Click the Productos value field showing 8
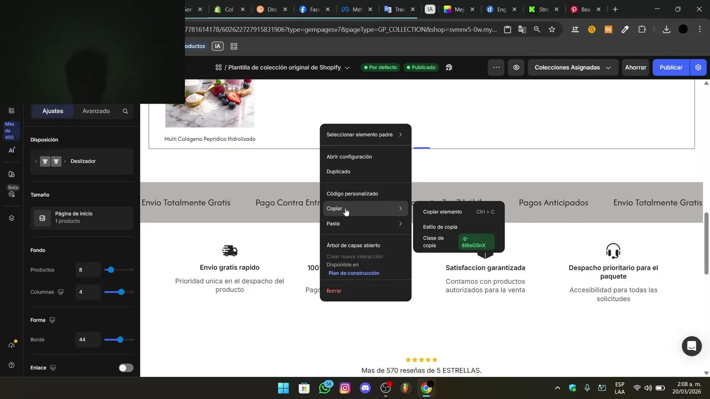The width and height of the screenshot is (710, 399). [x=88, y=270]
